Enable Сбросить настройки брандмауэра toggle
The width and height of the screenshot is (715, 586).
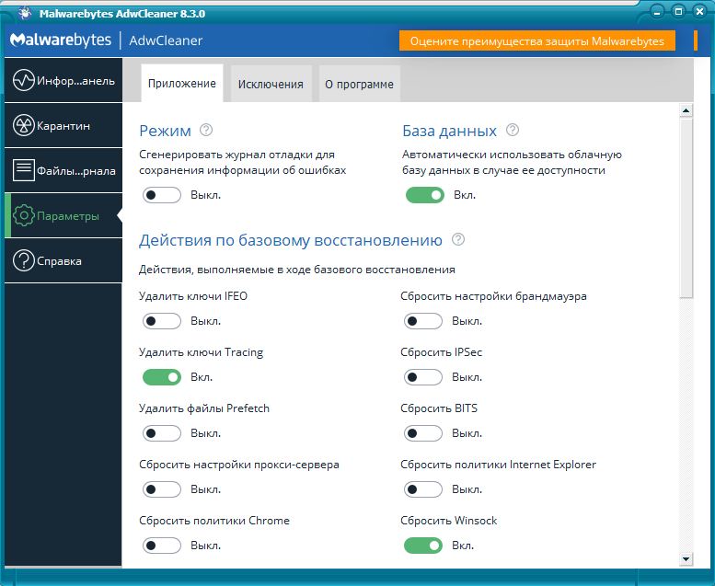pos(423,321)
